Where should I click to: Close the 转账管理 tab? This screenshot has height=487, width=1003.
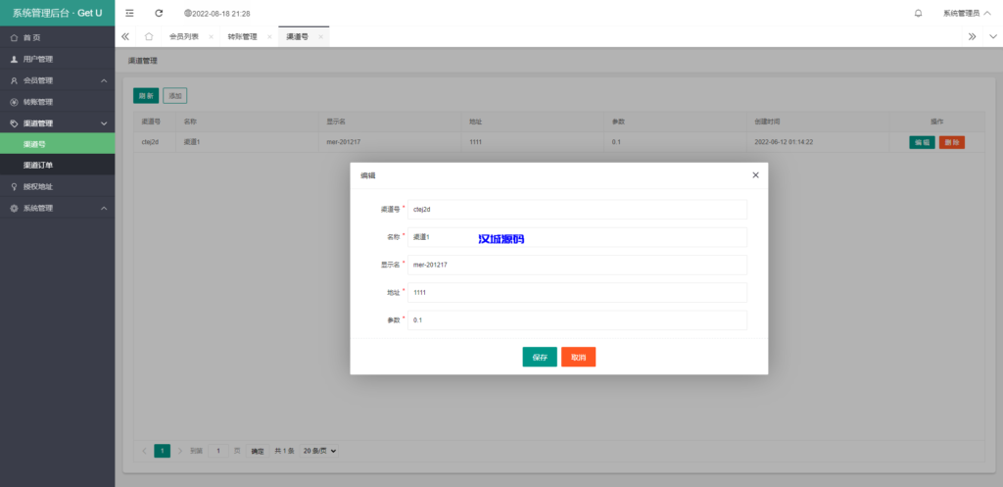point(269,36)
